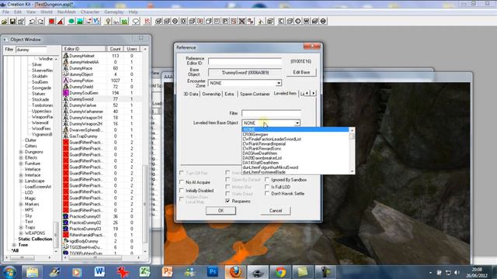Switch to Firefox in the taskbar

235,272
